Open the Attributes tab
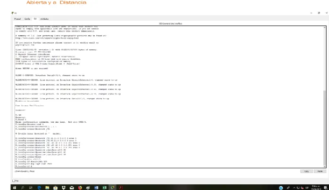Image resolution: width=329 pixels, height=190 pixels. click(44, 19)
